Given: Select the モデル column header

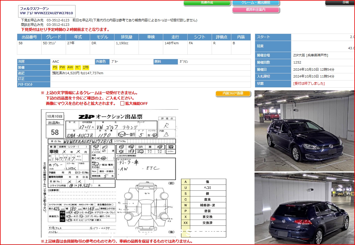Looking at the screenshot, I should point(102,37).
